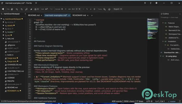Close the ROADMAP.md tab
This screenshot has width=182, height=104.
click(x=88, y=15)
